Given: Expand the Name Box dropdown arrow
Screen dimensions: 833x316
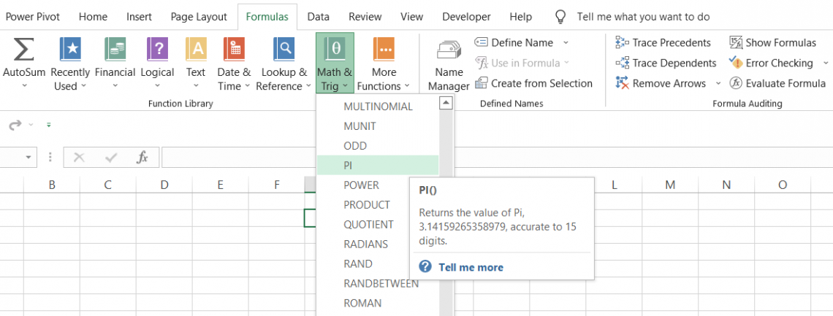Looking at the screenshot, I should tap(28, 157).
